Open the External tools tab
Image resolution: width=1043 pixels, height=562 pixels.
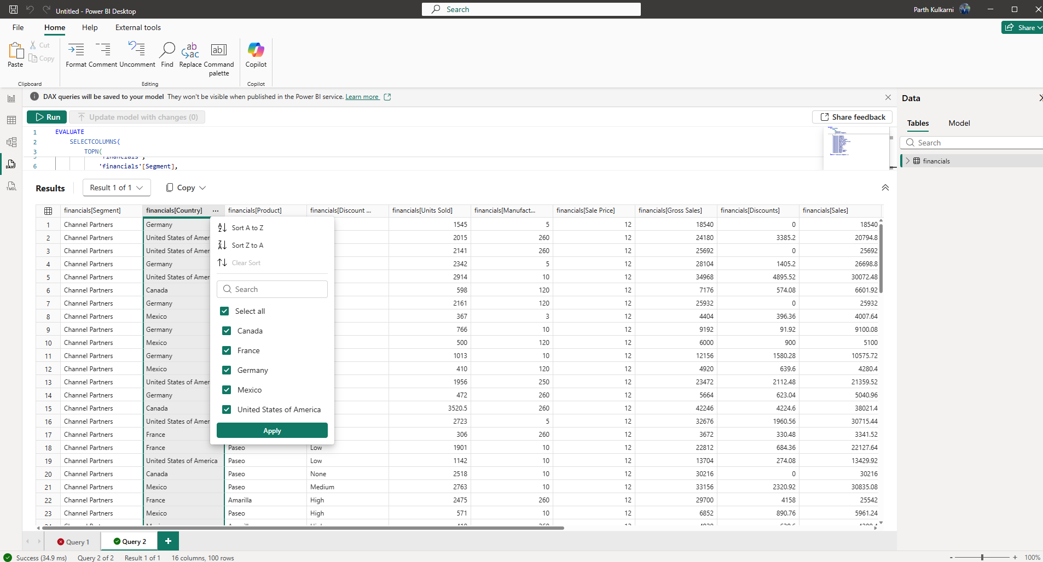[x=138, y=27]
